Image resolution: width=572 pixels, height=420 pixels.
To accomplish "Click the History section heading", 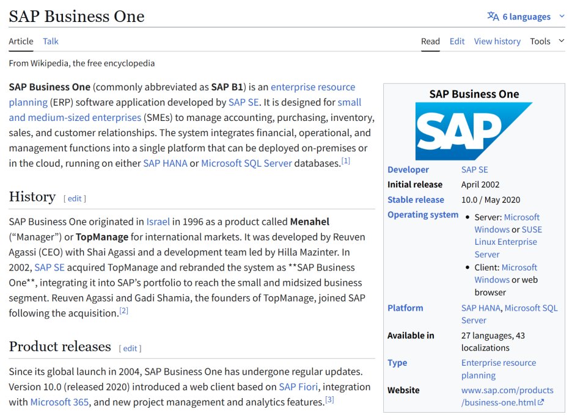I will coord(32,197).
